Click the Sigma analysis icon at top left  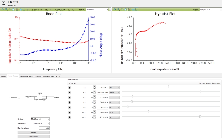(x=3, y=3)
